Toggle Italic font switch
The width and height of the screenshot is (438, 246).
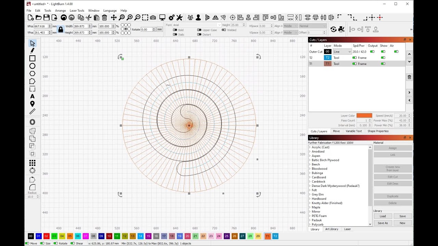(x=175, y=35)
